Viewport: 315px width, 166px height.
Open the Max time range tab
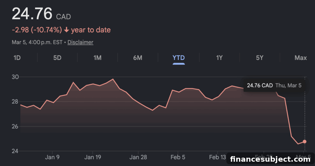(x=301, y=58)
